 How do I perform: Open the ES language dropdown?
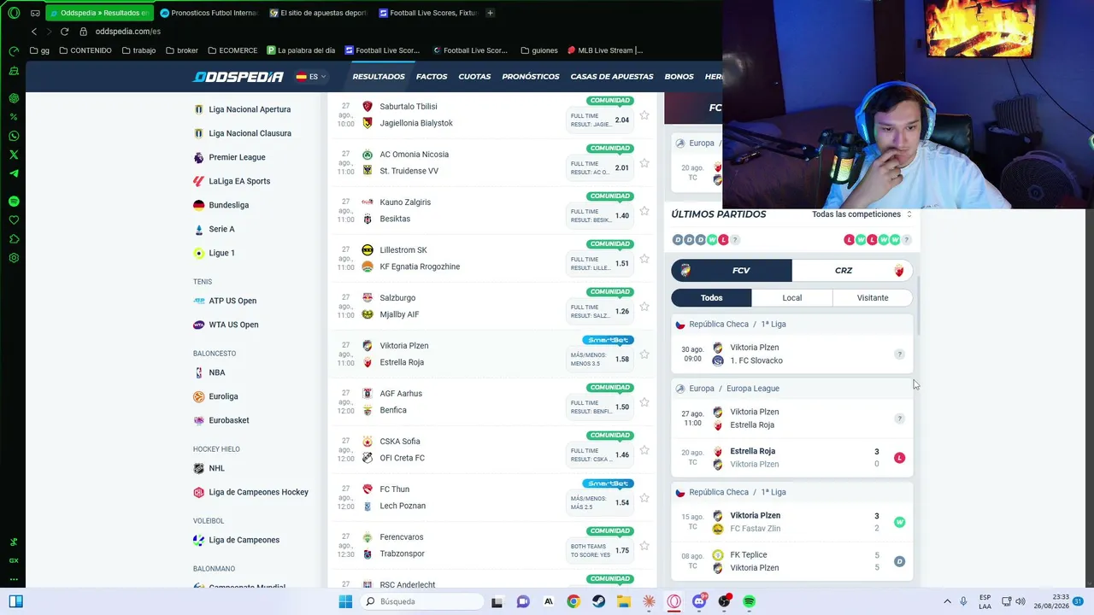(x=311, y=77)
